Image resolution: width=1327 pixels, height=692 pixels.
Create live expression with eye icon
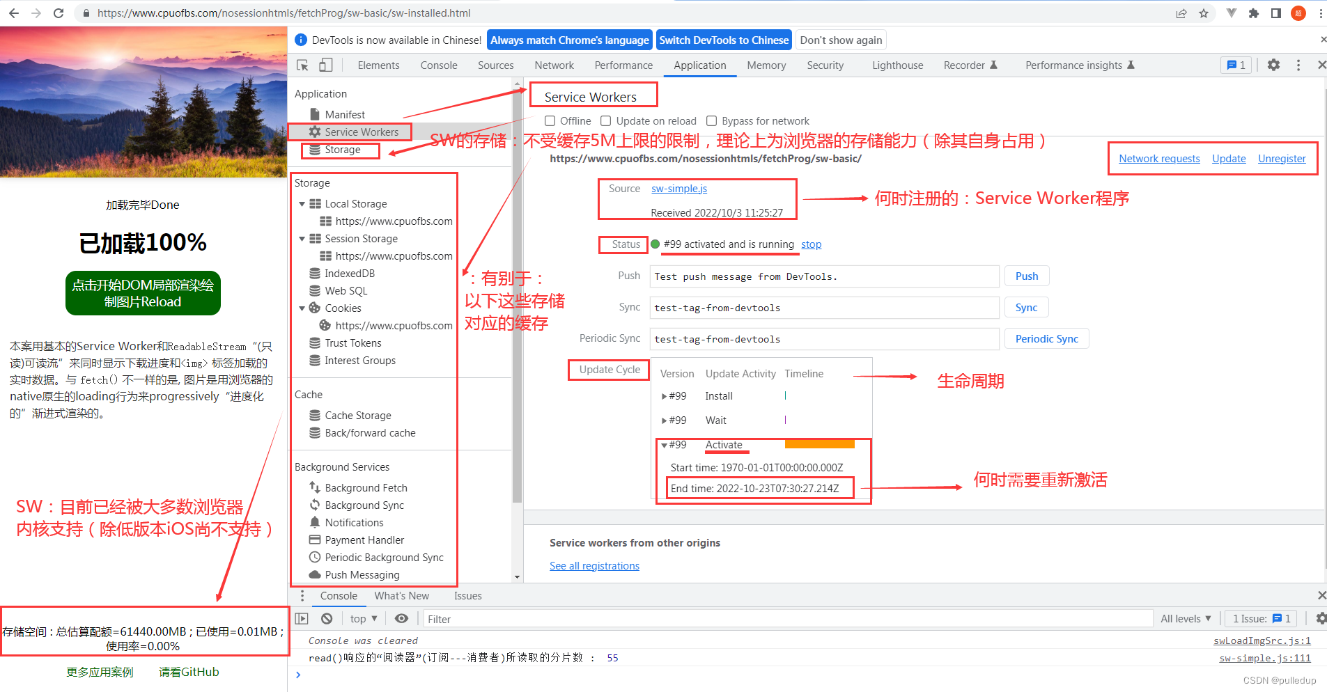(402, 618)
